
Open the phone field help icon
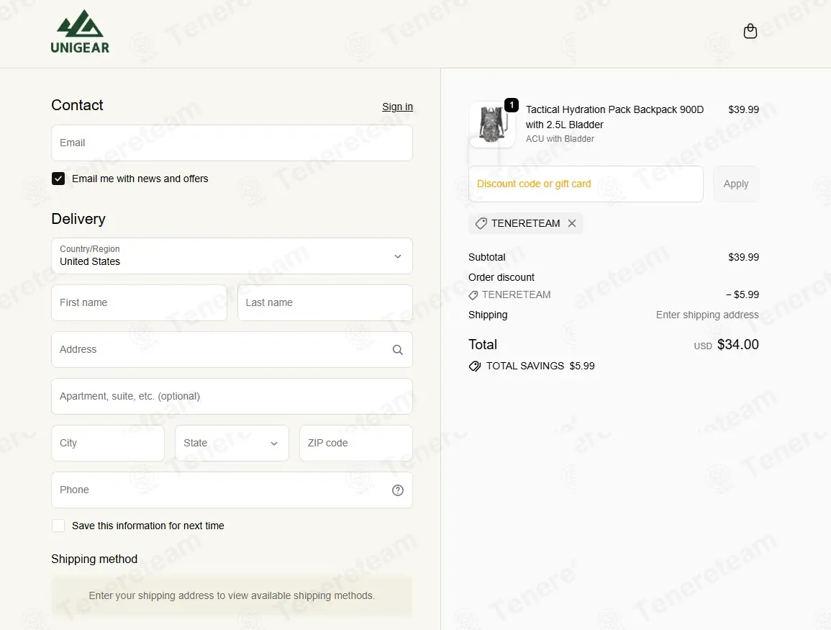coord(397,490)
